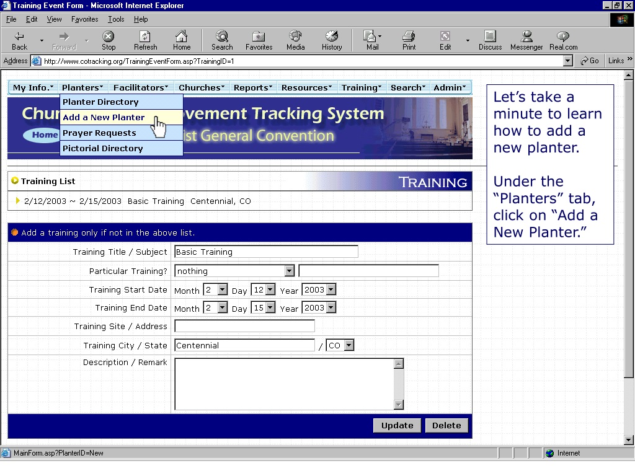Open the Facilitators navigation menu
The width and height of the screenshot is (635, 476).
click(x=141, y=87)
